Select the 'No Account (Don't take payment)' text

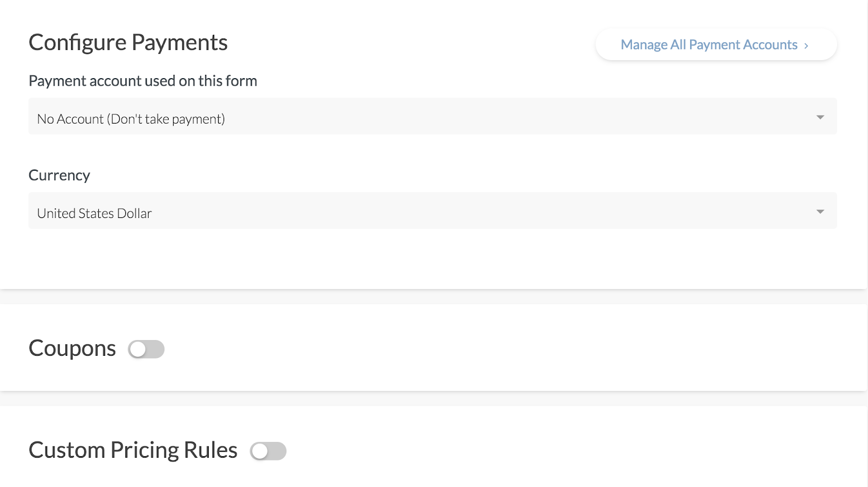pyautogui.click(x=131, y=119)
